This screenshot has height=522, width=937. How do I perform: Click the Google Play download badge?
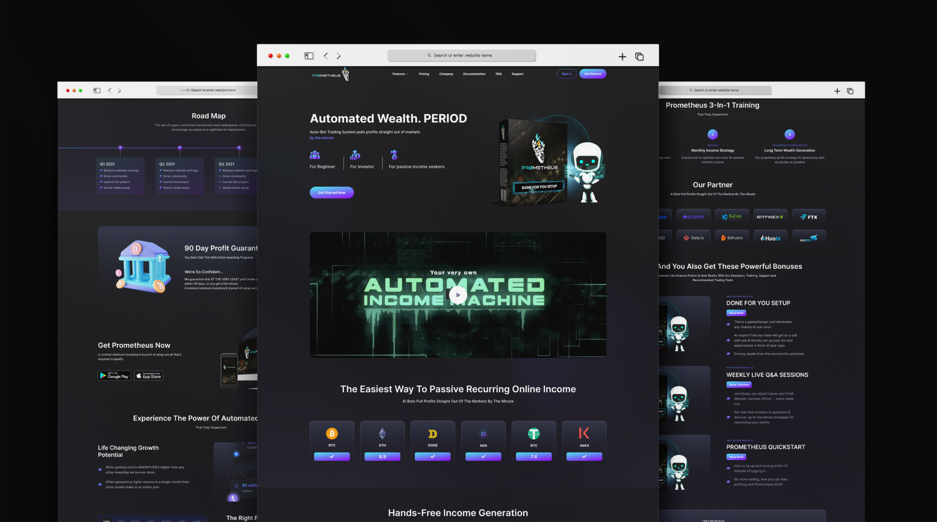tap(114, 376)
